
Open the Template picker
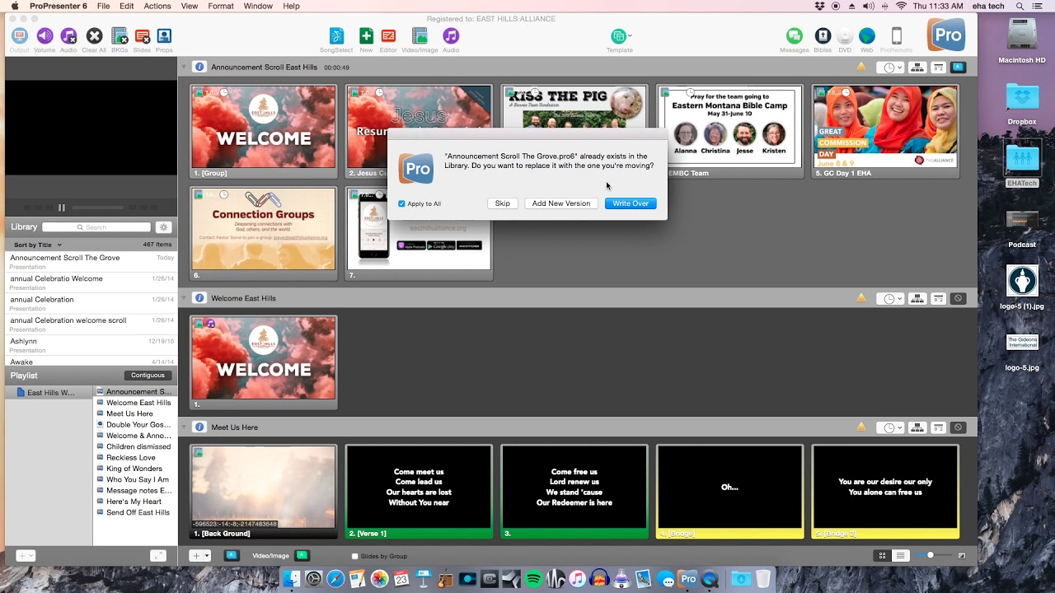point(620,36)
